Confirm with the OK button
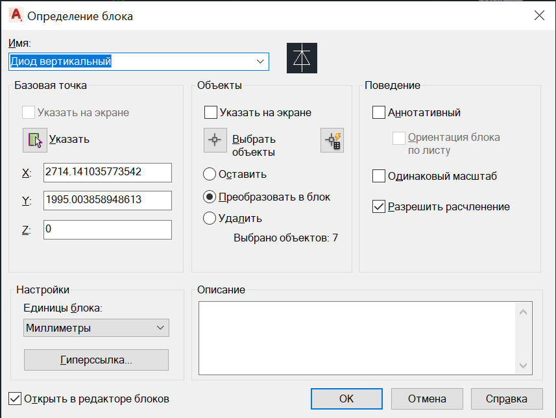This screenshot has width=556, height=418. point(346,399)
